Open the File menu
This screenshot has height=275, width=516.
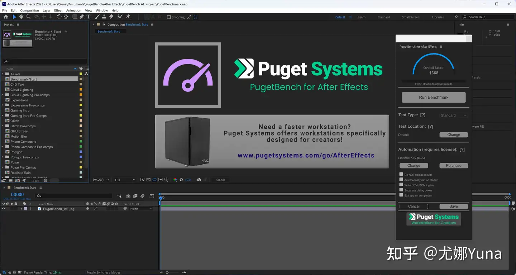5,10
